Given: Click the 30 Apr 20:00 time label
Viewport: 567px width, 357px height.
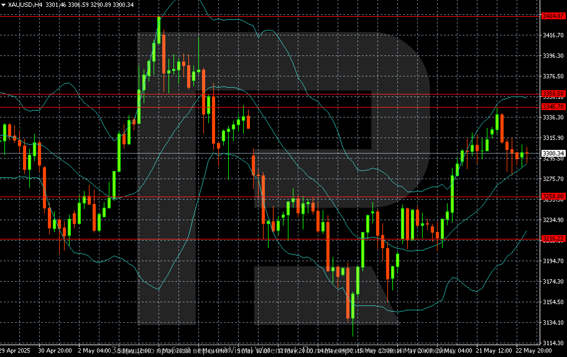Looking at the screenshot, I should pos(55,350).
